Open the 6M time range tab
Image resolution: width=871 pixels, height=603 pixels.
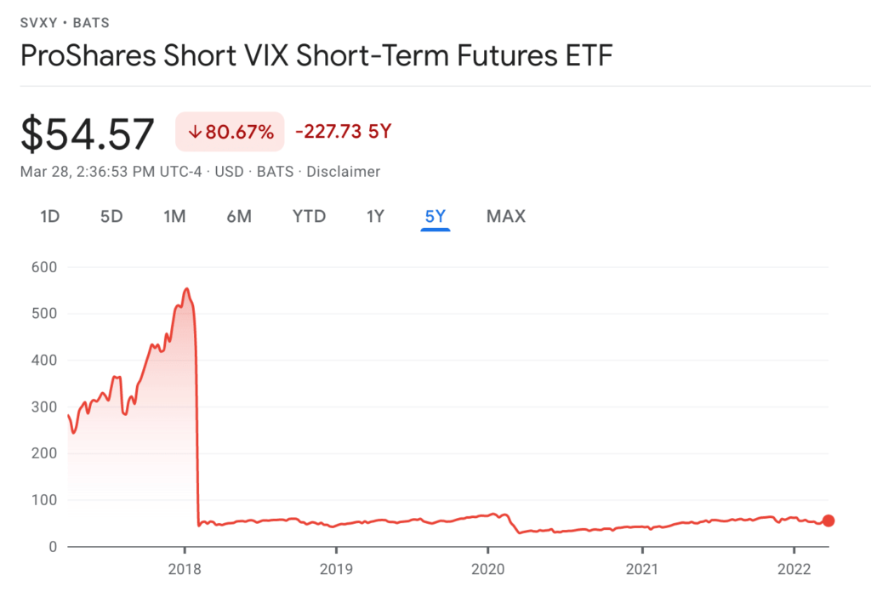click(x=239, y=216)
